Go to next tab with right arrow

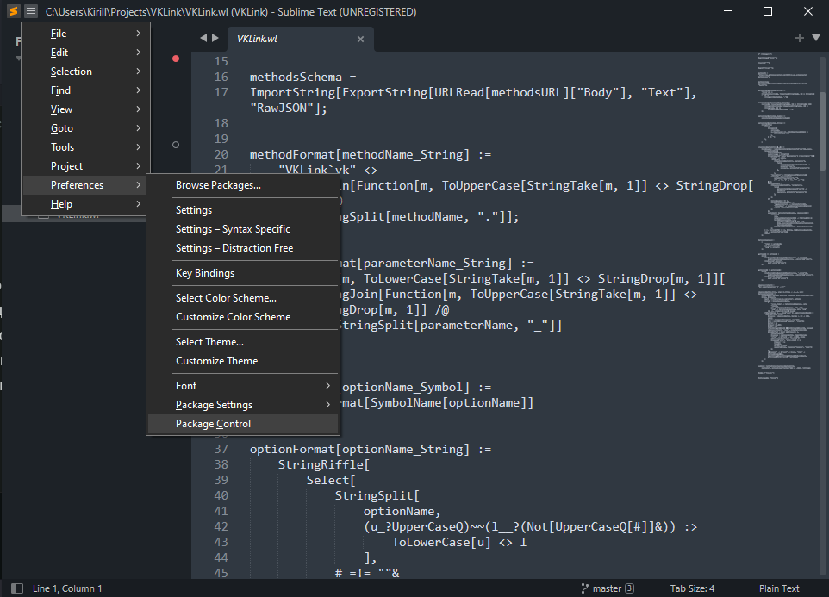215,38
